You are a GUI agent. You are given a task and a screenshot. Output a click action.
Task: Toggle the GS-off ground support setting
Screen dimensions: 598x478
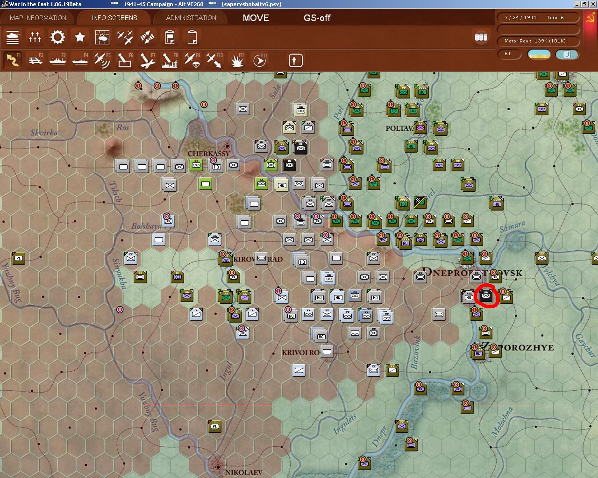point(317,18)
